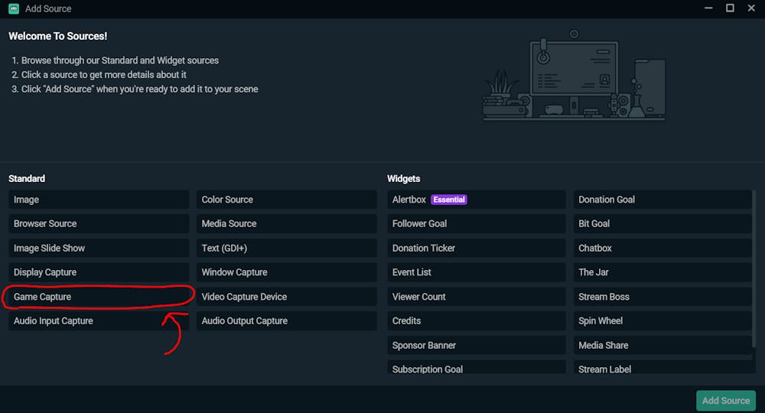The height and width of the screenshot is (413, 765).
Task: Select the Donation Goal widget
Action: click(x=662, y=200)
